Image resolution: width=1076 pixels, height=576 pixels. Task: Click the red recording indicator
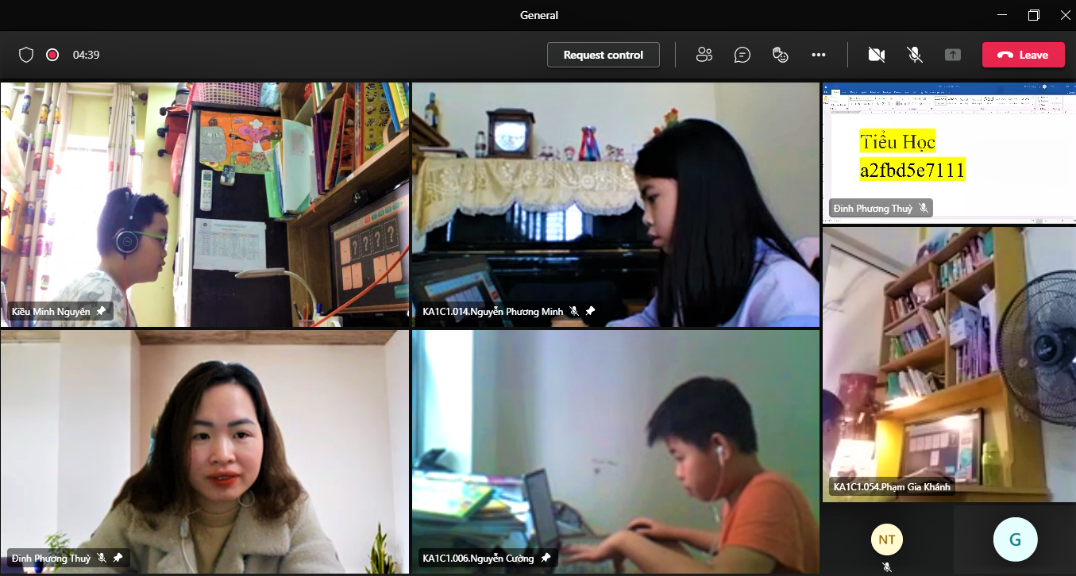(x=52, y=55)
